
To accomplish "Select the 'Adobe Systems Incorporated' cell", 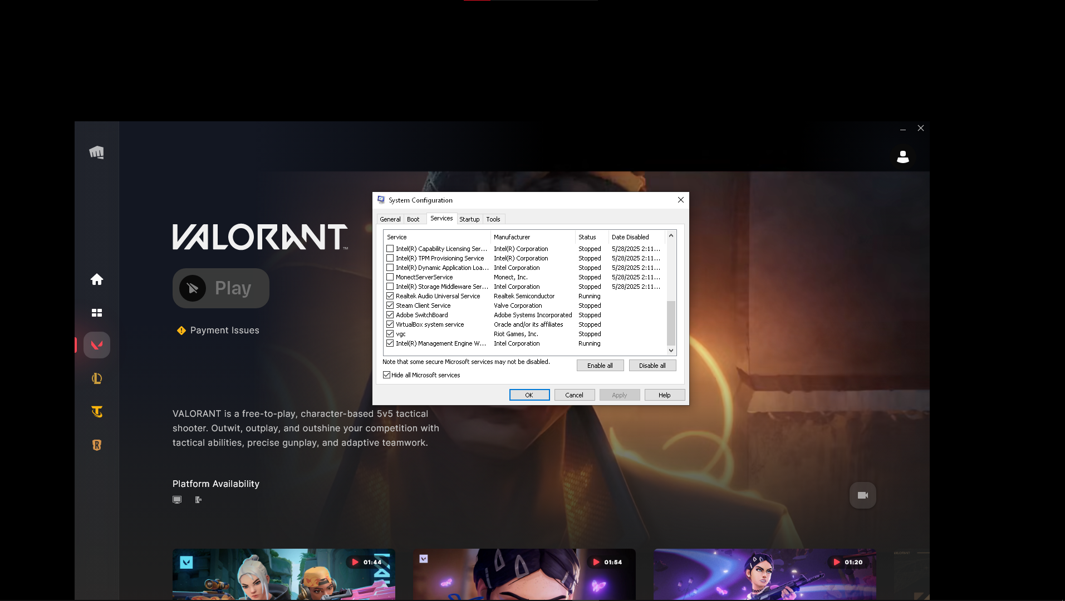I will (533, 315).
